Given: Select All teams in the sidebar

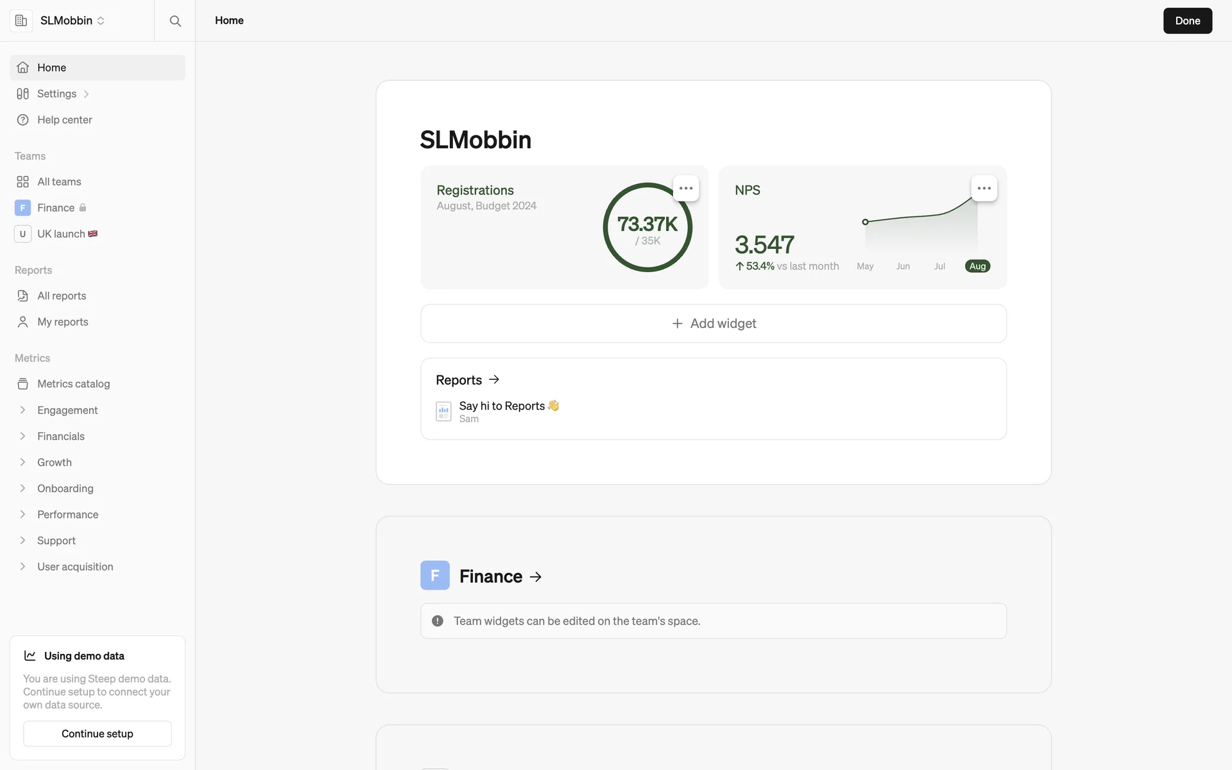Looking at the screenshot, I should click(x=59, y=182).
